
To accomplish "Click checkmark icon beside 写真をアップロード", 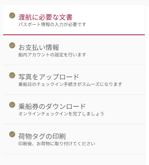I will [x=12, y=75].
